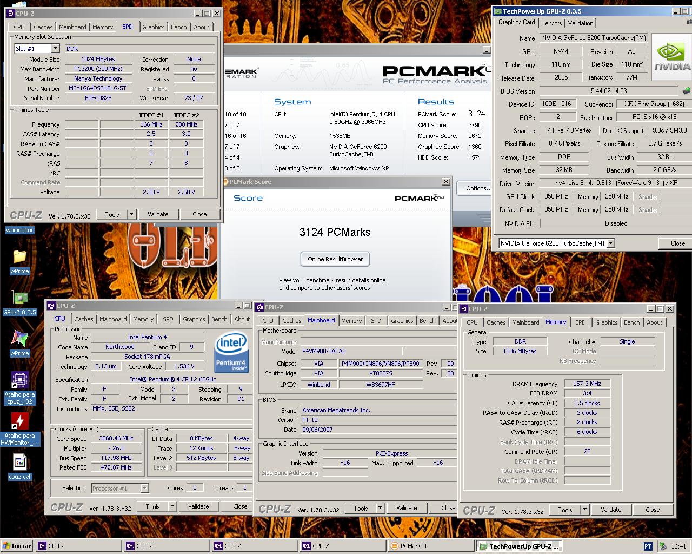Click Online ResultBrowser button
692x554 pixels.
[335, 259]
